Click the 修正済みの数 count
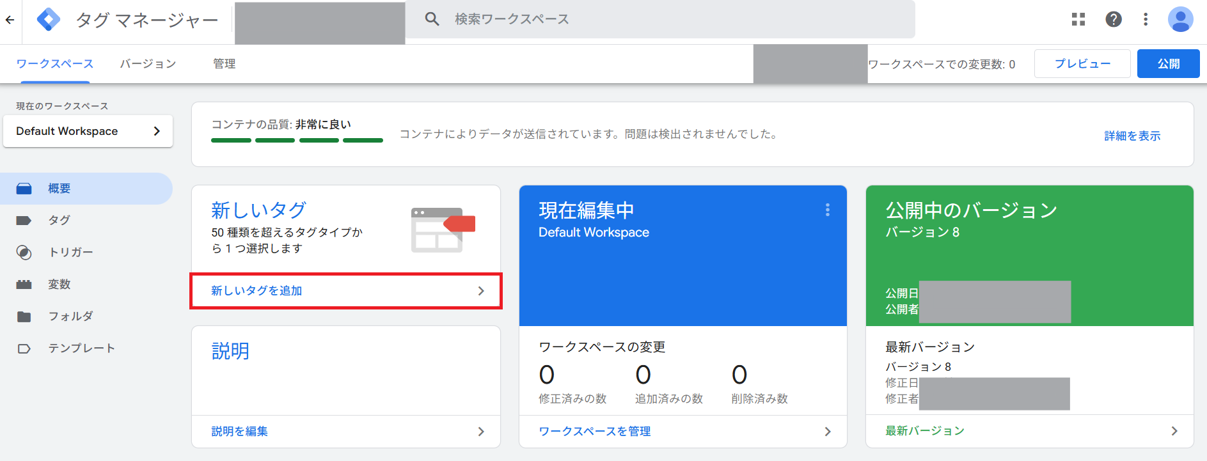This screenshot has height=461, width=1207. (547, 375)
